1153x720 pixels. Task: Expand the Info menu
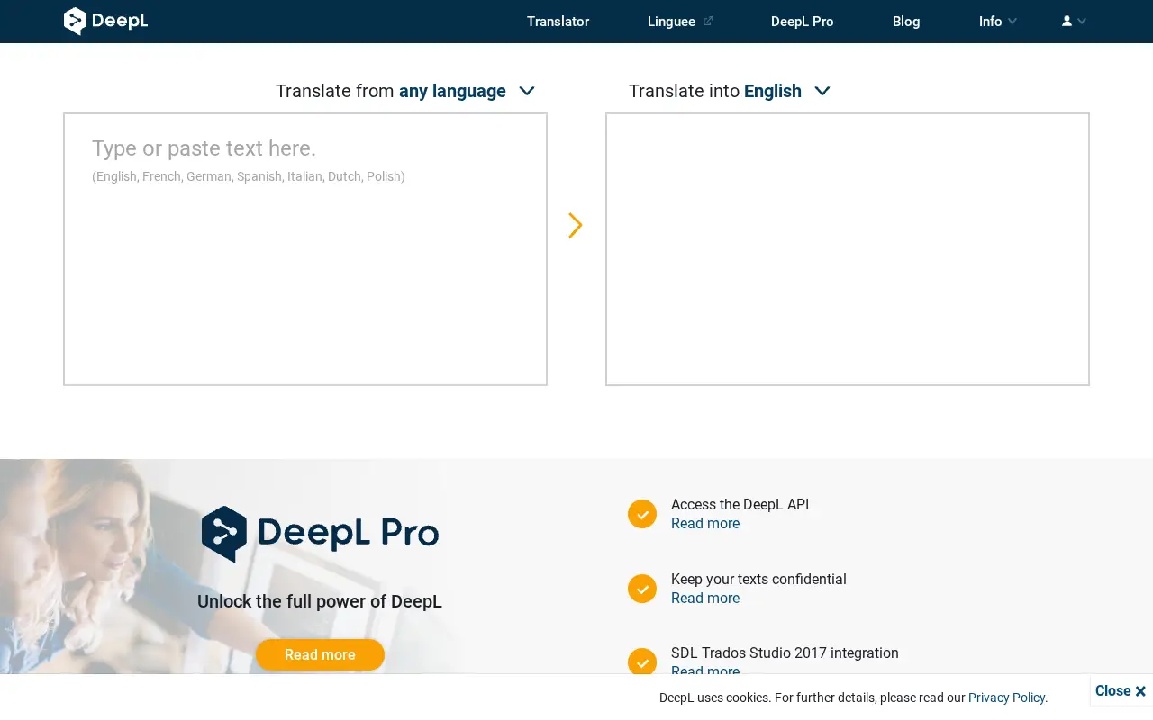tap(998, 22)
